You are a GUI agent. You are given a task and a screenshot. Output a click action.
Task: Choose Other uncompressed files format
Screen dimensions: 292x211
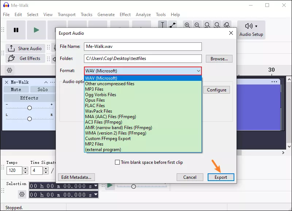coord(143,84)
